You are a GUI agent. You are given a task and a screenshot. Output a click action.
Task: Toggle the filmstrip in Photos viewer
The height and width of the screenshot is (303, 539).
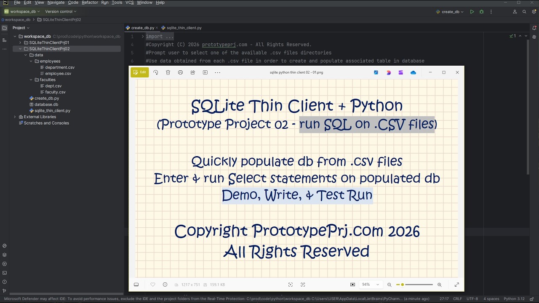(x=136, y=285)
